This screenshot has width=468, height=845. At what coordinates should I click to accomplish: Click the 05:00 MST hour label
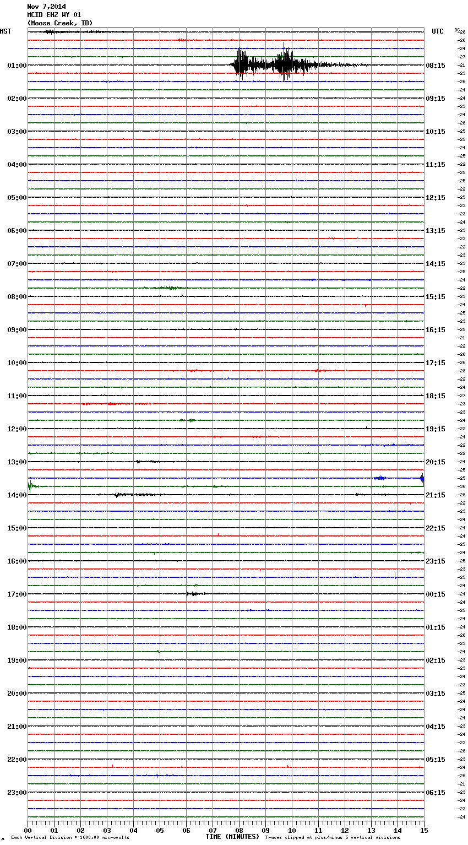pyautogui.click(x=17, y=198)
